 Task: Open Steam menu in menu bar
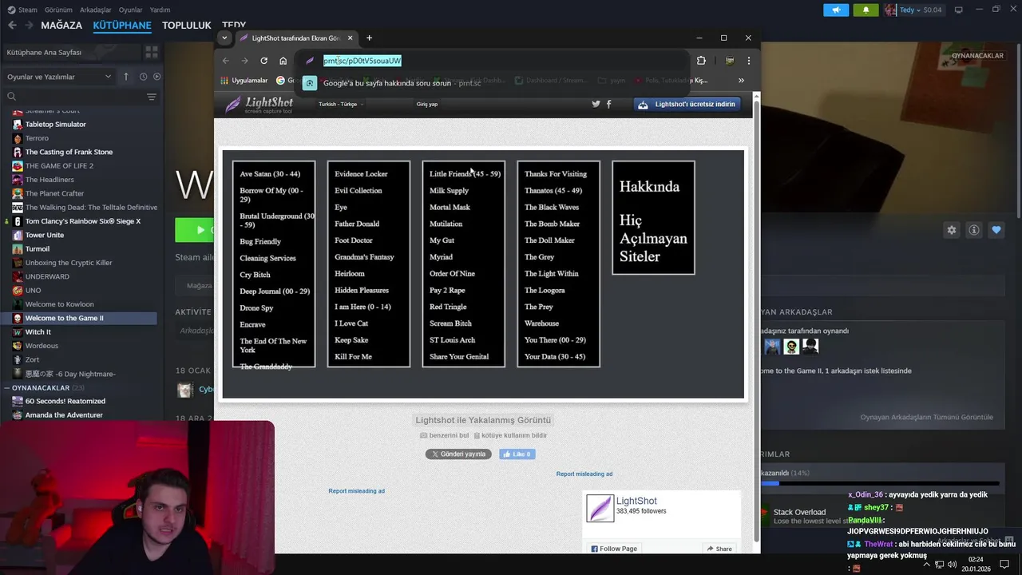[x=22, y=10]
